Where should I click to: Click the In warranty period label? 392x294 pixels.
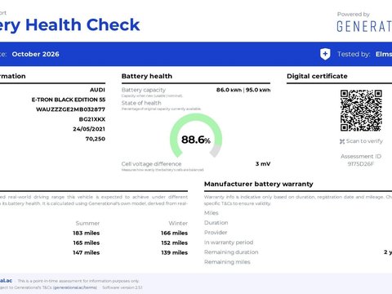(x=229, y=243)
